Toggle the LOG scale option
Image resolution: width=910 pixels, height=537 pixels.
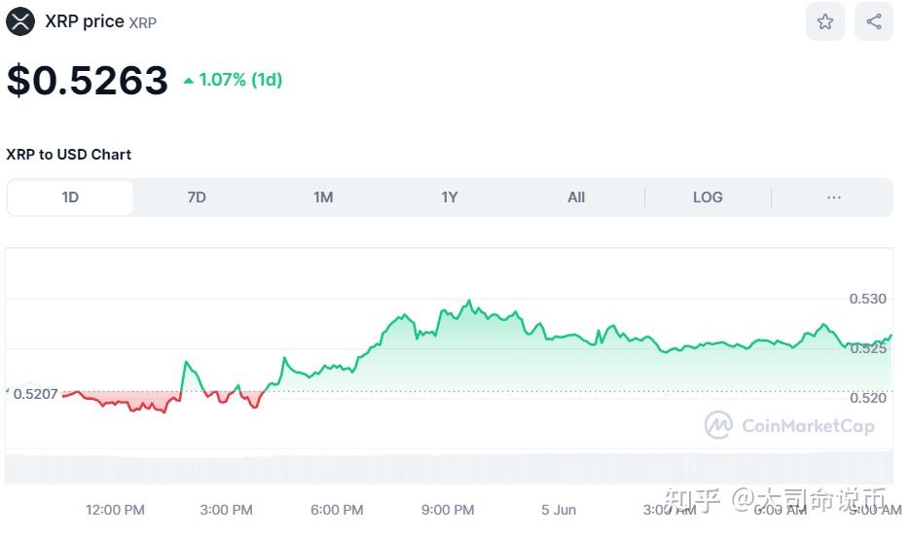[708, 197]
